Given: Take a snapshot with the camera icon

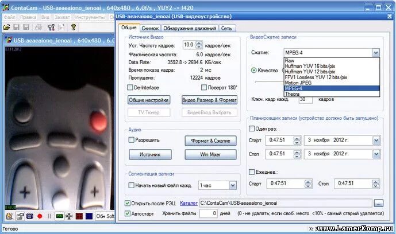Looking at the screenshot, I should (30, 216).
